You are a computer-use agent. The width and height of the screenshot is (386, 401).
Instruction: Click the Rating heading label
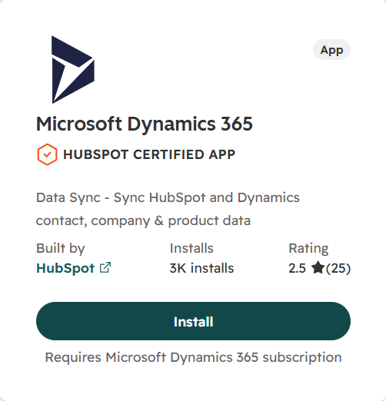(308, 248)
